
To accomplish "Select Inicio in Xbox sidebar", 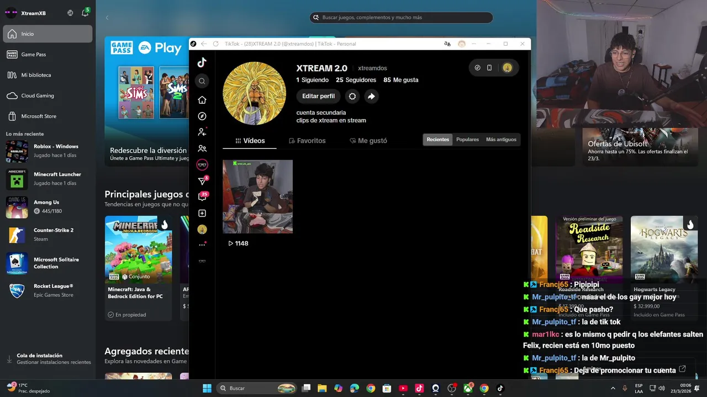I will pos(48,34).
